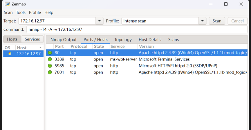Click the Microsoft HTTPAPI httpd 2.0 version cell
Screen dimensions: 251x130
coord(178,66)
